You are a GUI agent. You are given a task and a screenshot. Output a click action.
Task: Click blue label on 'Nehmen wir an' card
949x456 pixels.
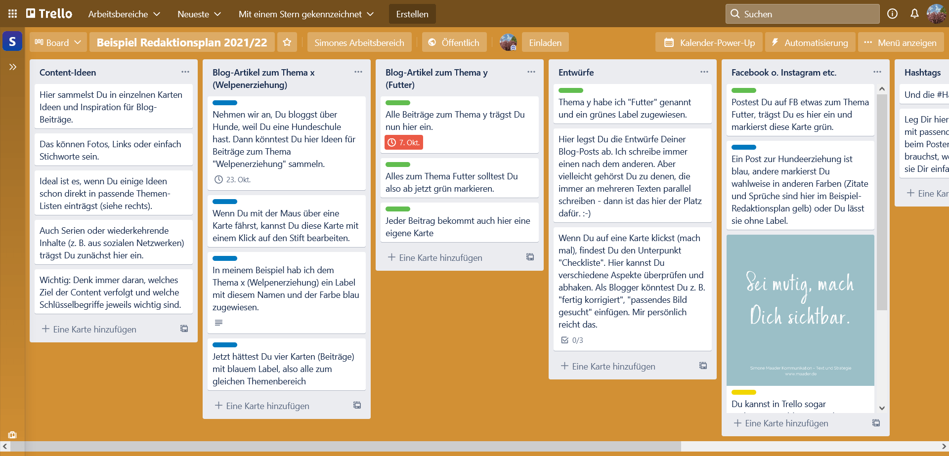pyautogui.click(x=225, y=103)
